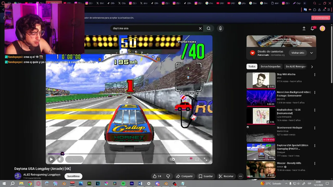The image size is (333, 187).
Task: Enter fullscreen mode in the video player
Action: 206,159
